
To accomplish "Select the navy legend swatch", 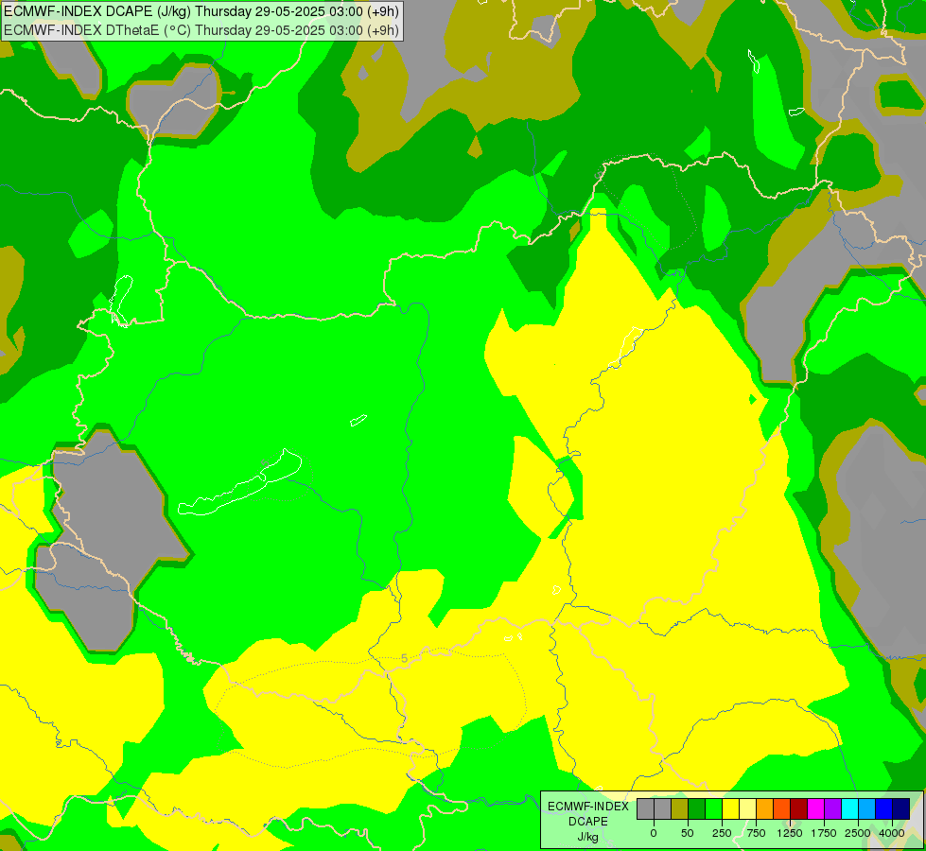I will pos(901,809).
